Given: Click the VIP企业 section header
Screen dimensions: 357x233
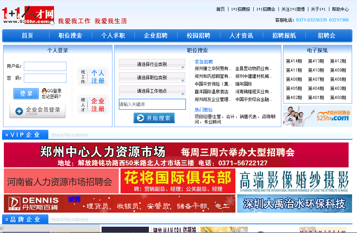Looking at the screenshot, I should (x=25, y=135).
